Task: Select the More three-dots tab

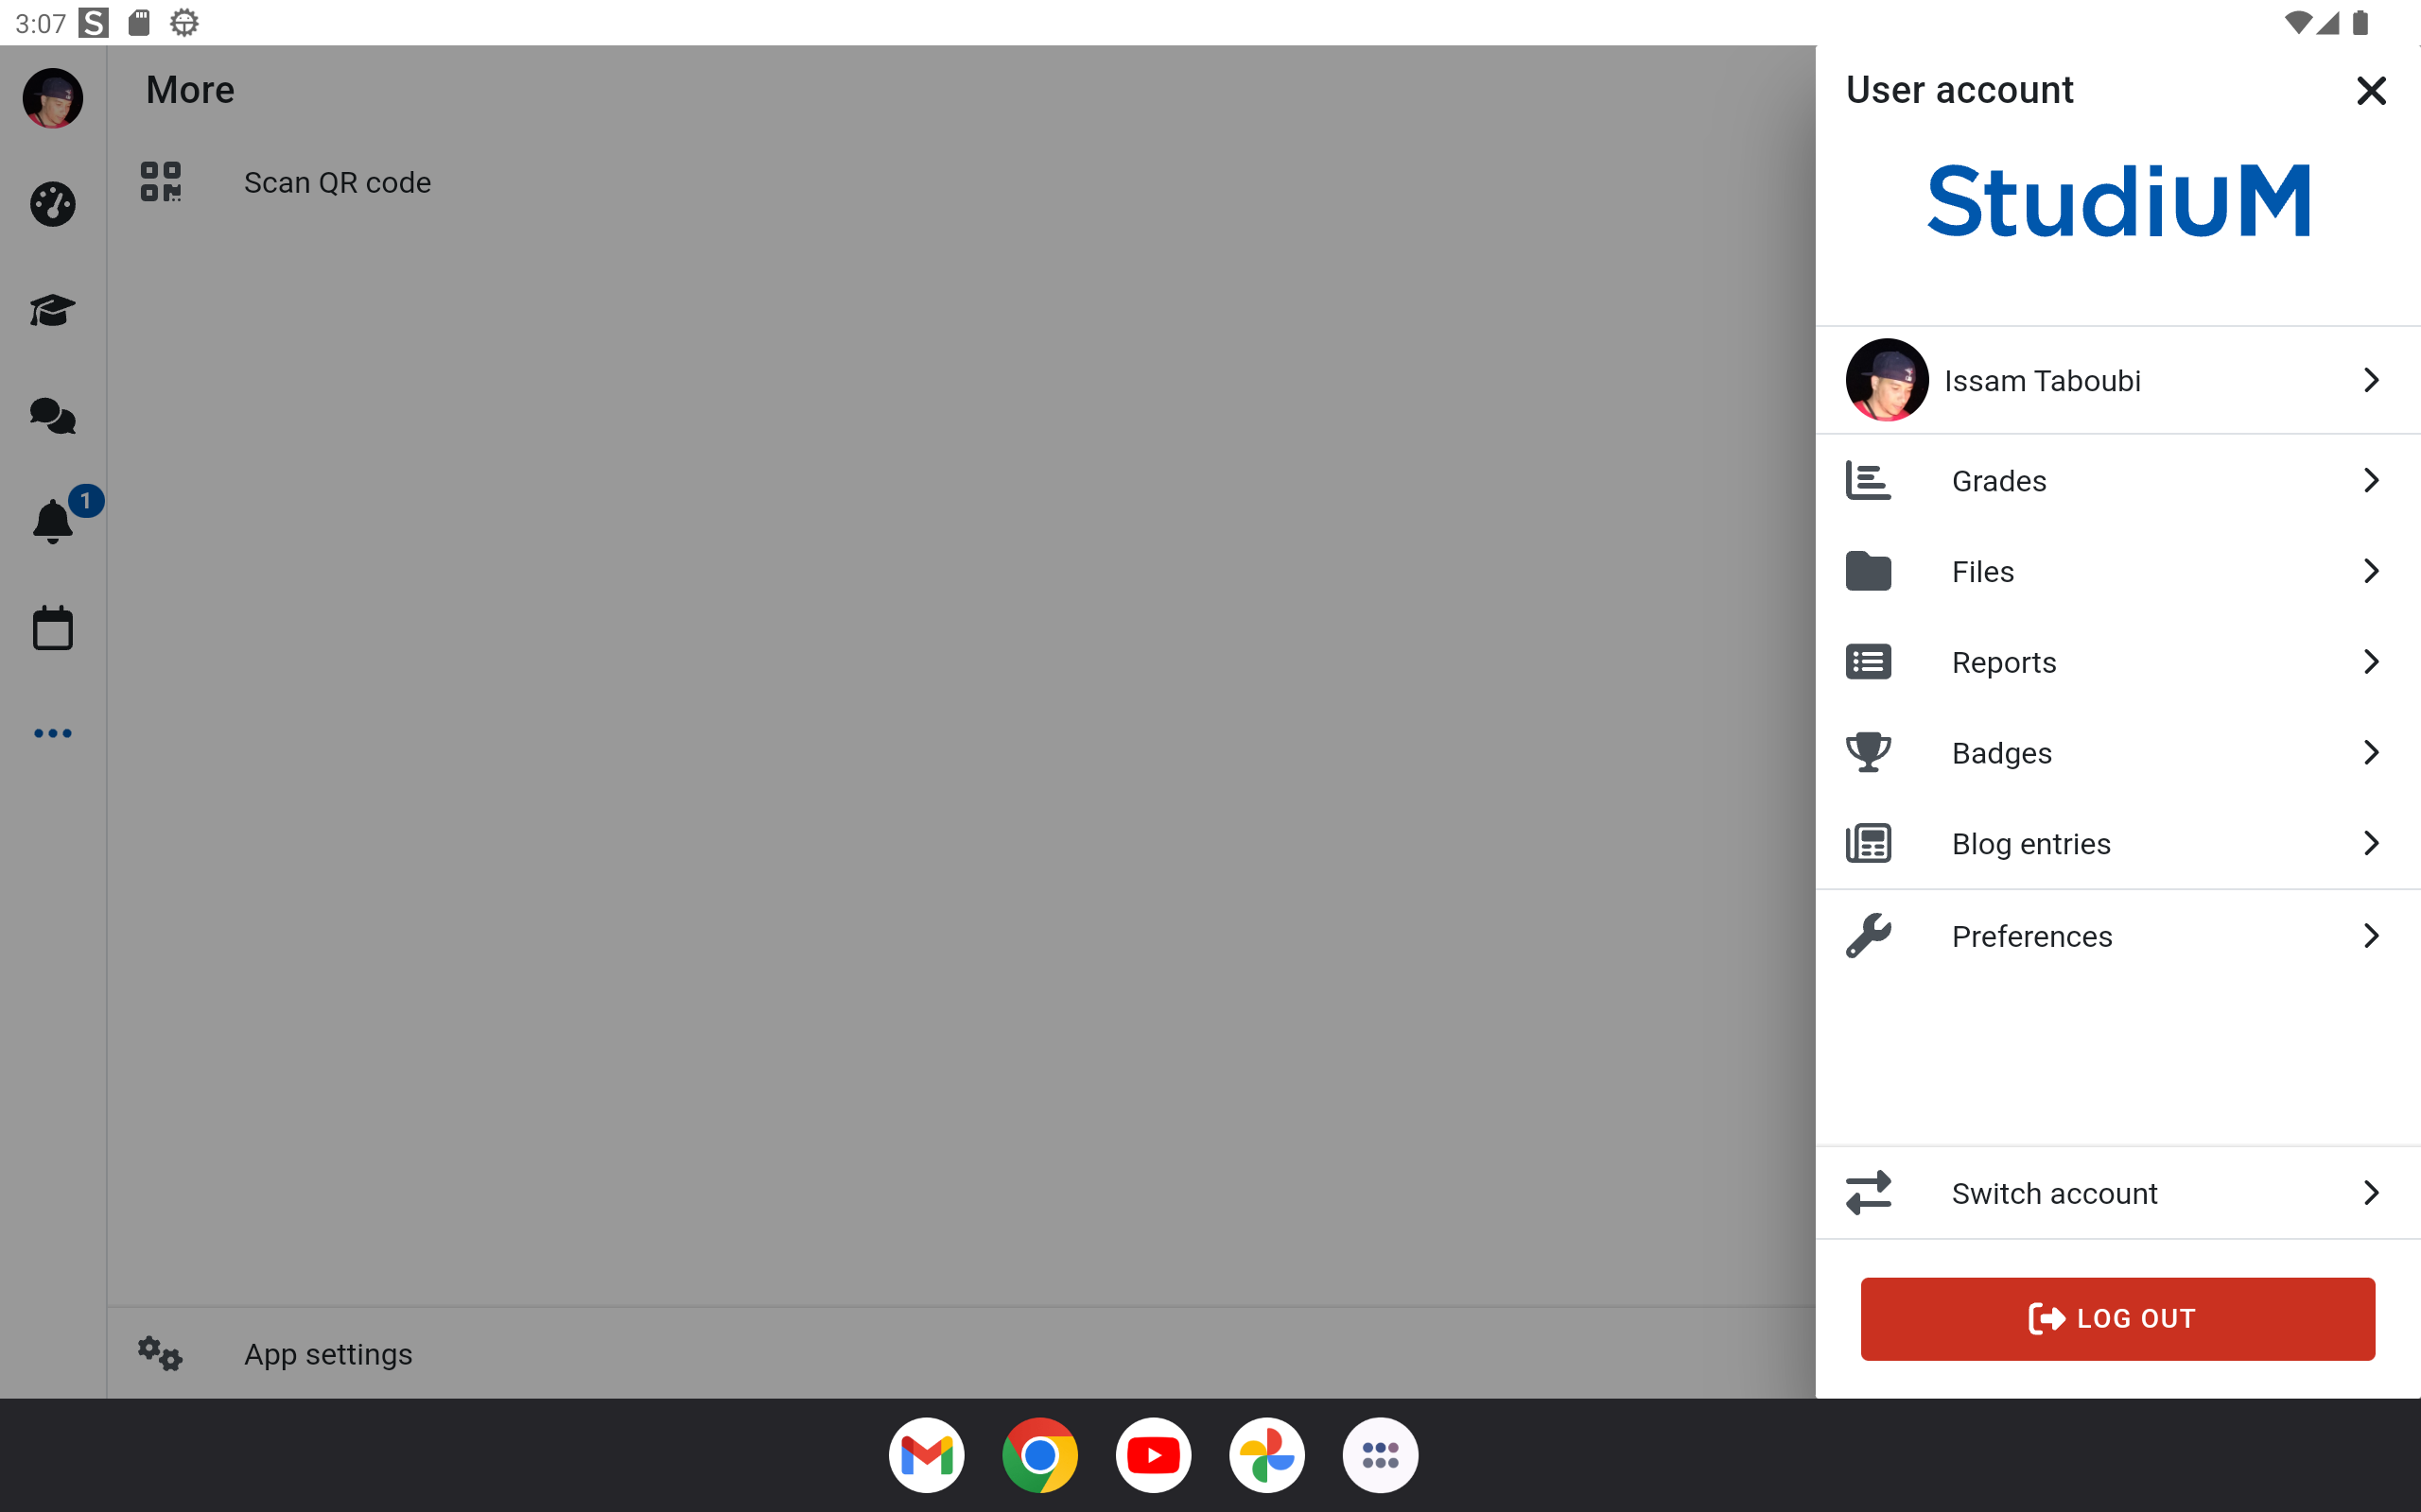Action: [52, 733]
